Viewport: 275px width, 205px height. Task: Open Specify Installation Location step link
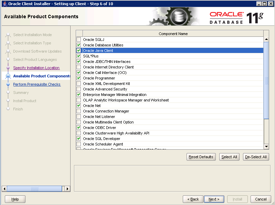click(x=36, y=68)
